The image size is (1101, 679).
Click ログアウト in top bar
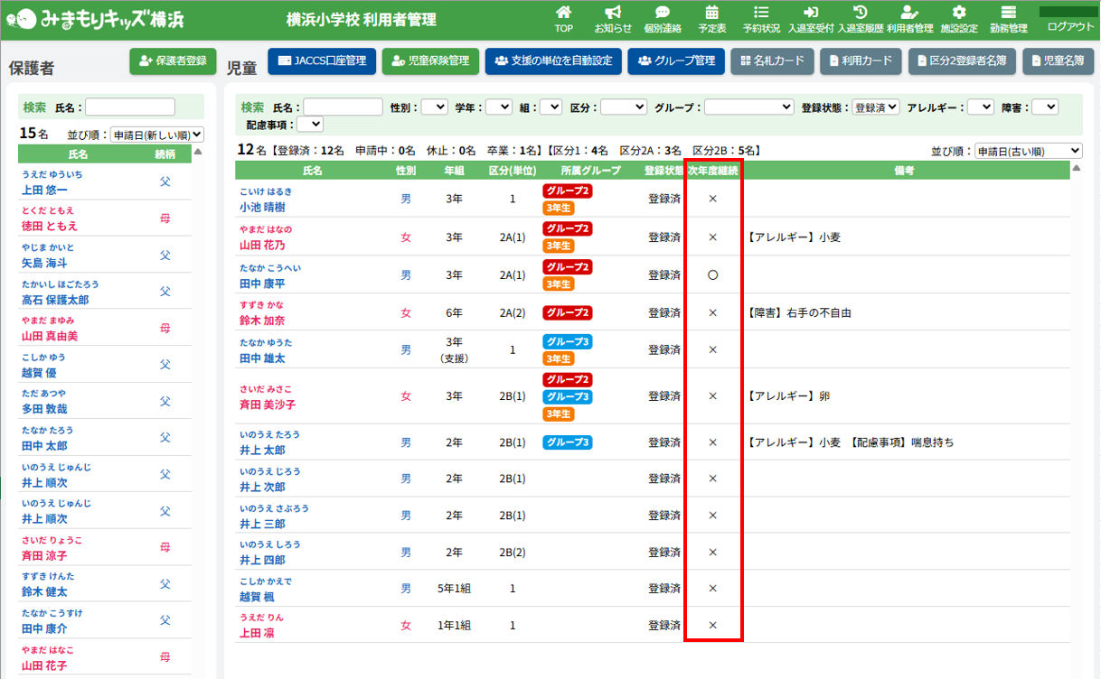[1070, 26]
